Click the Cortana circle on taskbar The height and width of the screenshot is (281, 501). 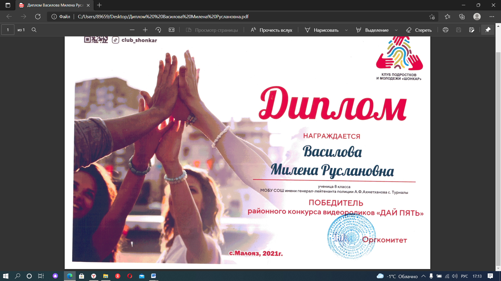point(29,276)
